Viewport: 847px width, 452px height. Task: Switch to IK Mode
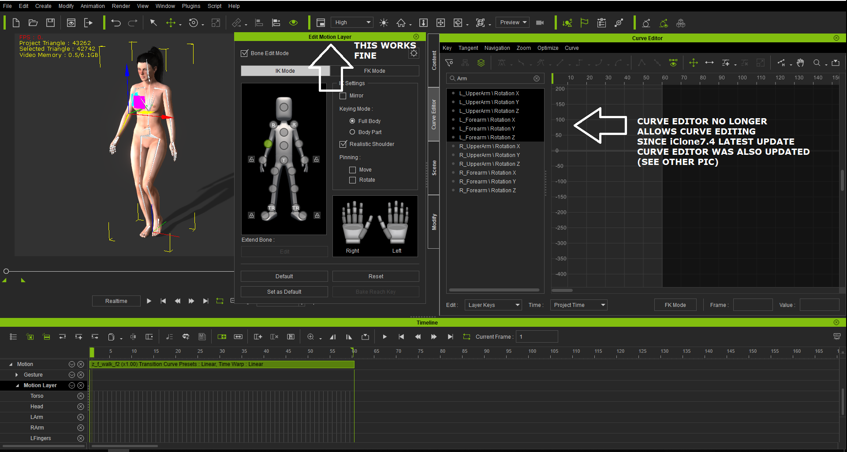pyautogui.click(x=285, y=71)
